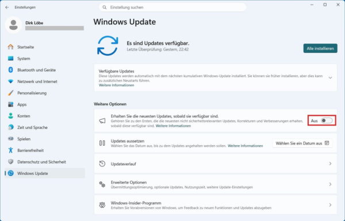This screenshot has height=221, width=345.
Task: Click the Updateverlauf label
Action: tap(123, 164)
